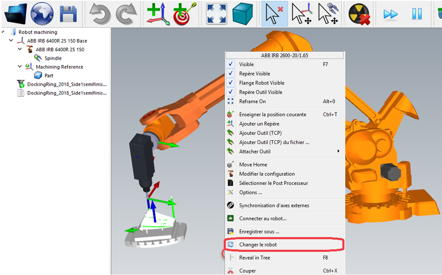Activate the Move tool frames (TCP) tool
442x275 pixels.
pyautogui.click(x=328, y=13)
